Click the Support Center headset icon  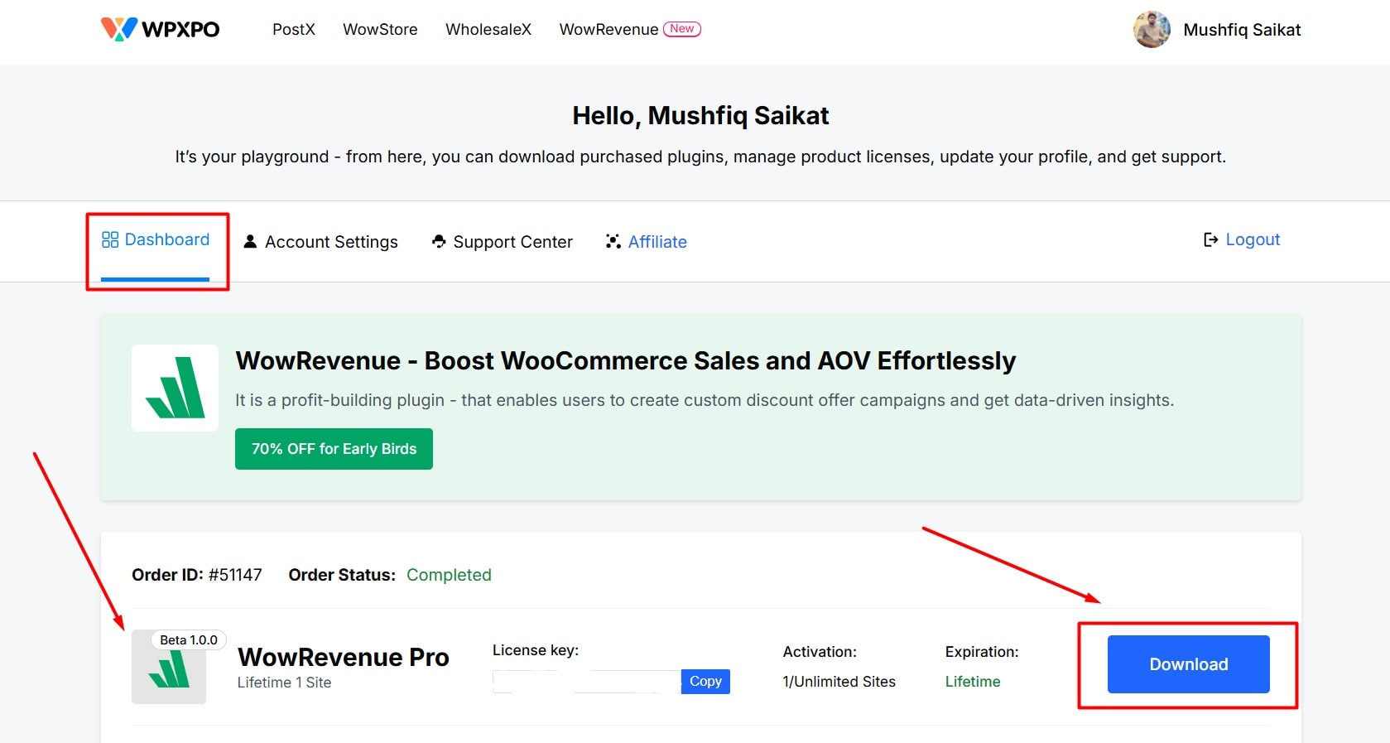coord(439,241)
